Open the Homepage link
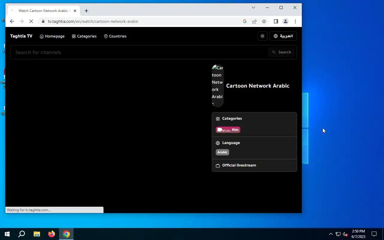 click(x=52, y=36)
